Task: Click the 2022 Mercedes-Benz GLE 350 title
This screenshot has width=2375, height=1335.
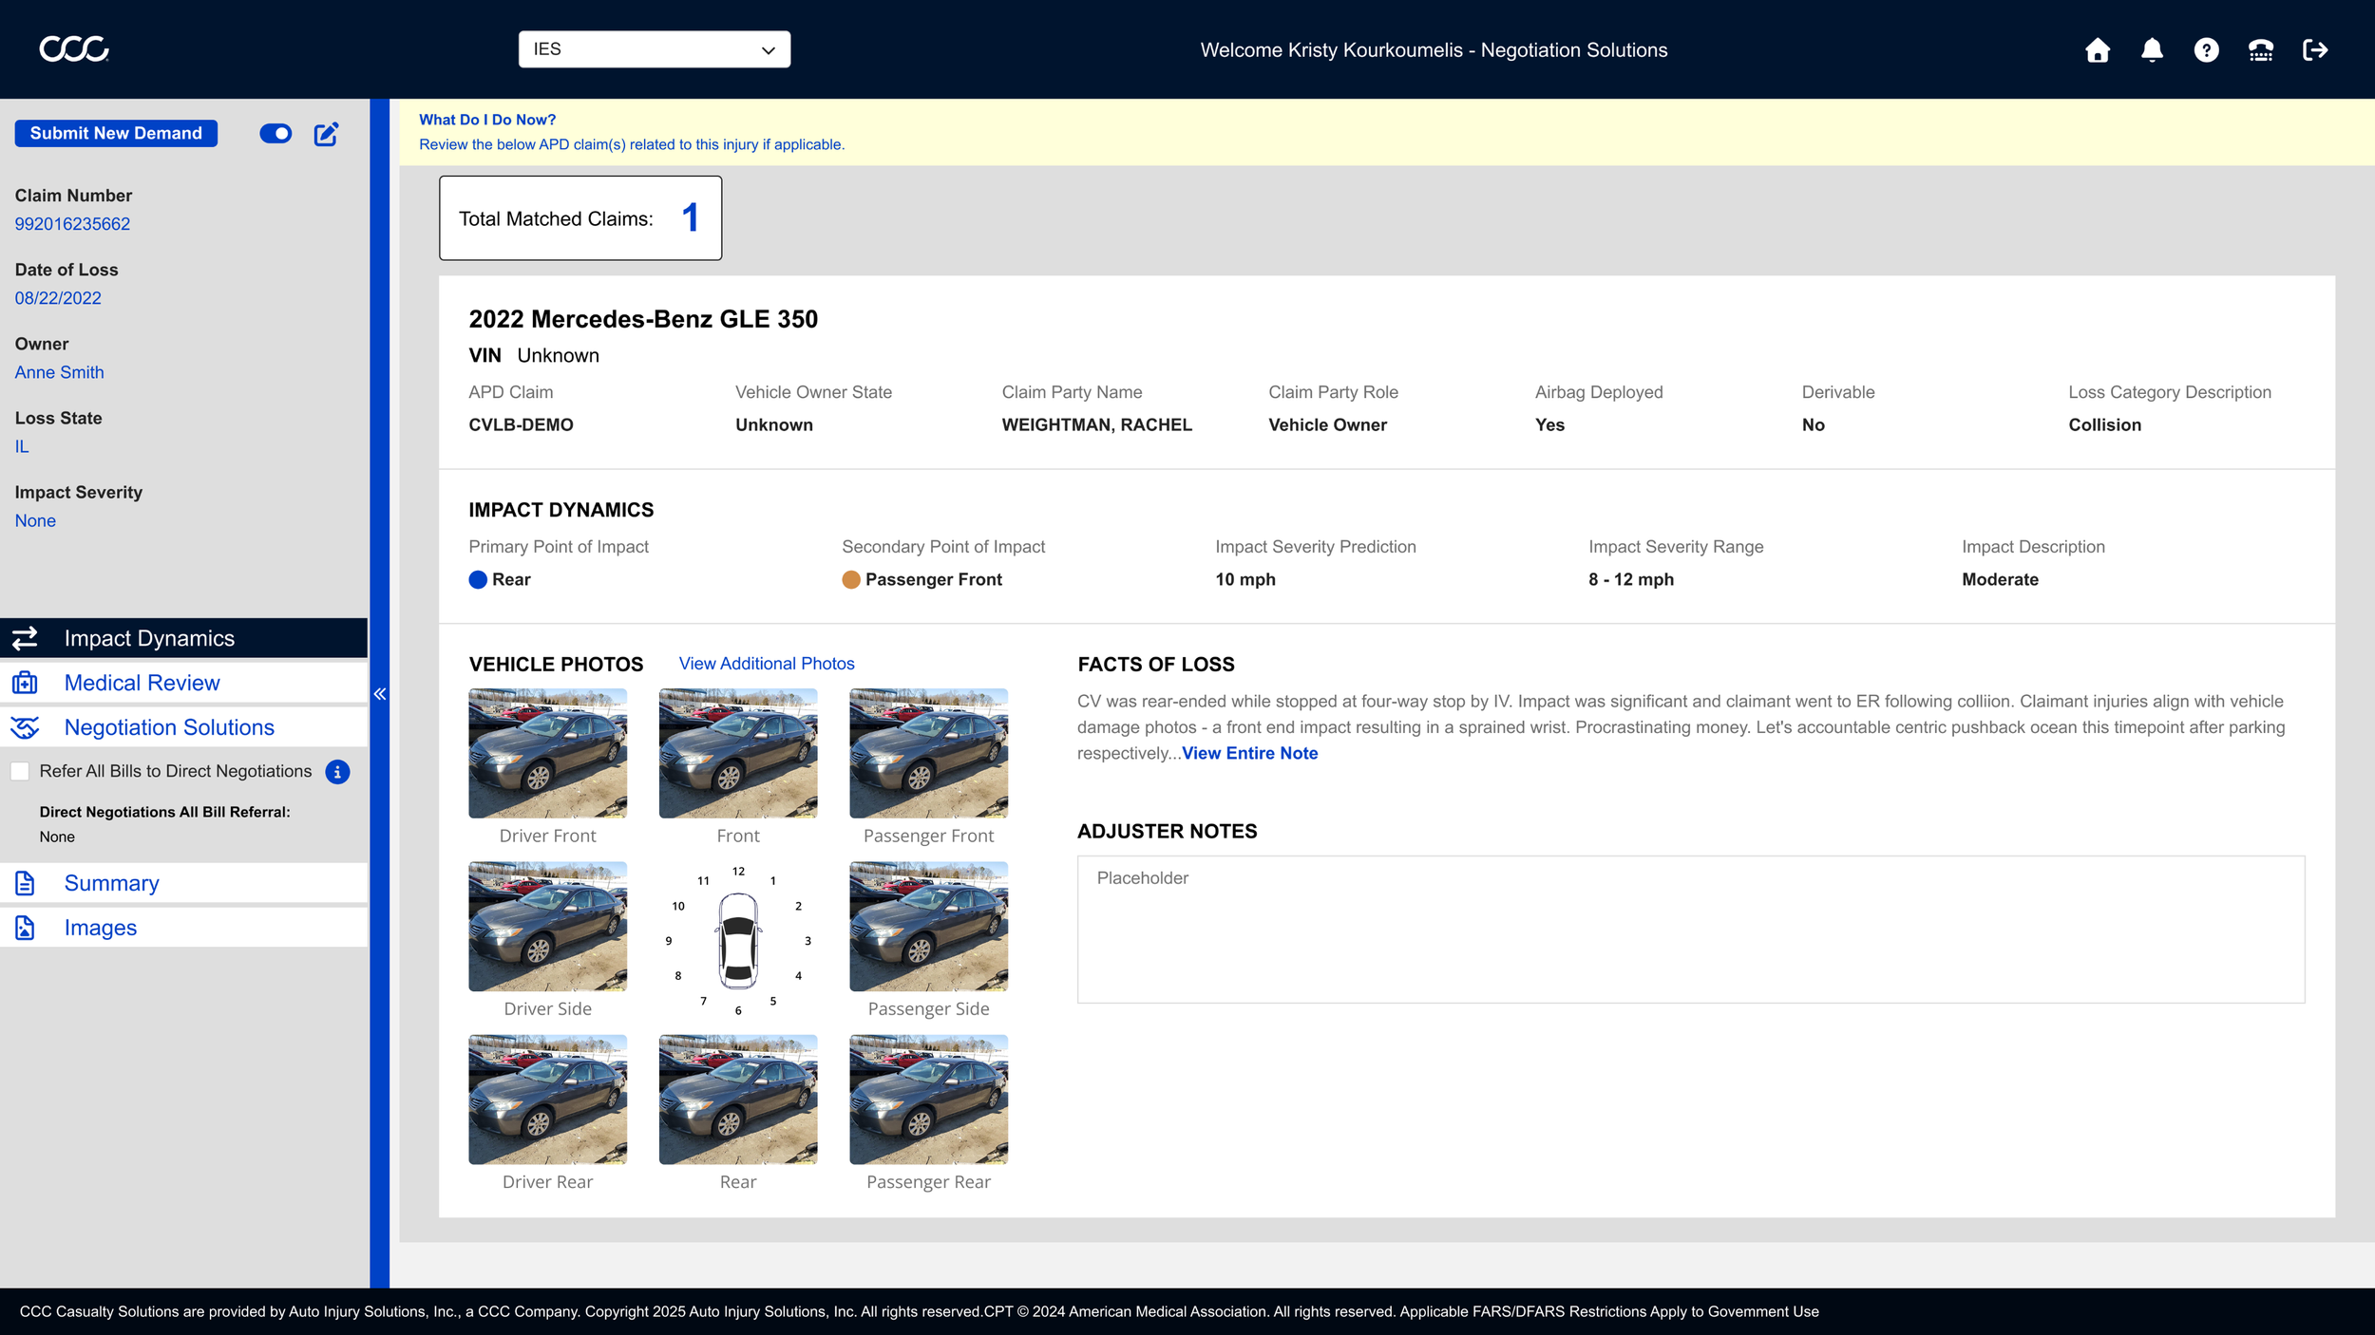Action: (x=643, y=319)
